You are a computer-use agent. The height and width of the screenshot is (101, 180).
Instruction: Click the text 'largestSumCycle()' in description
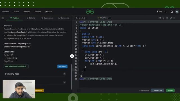coord(19,32)
